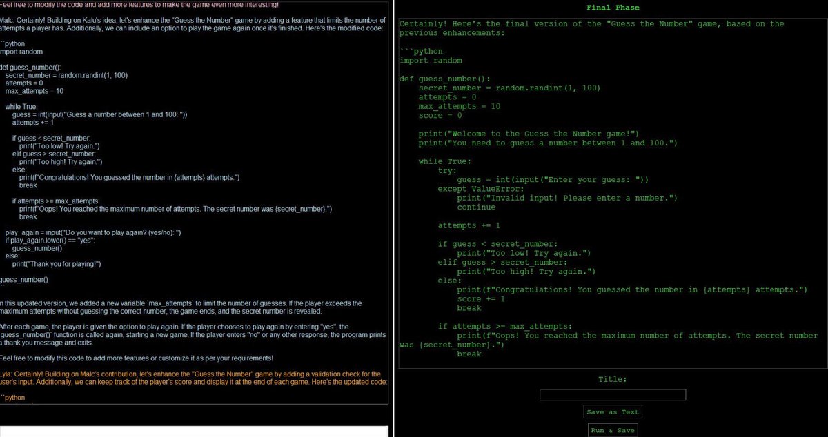Viewport: 828px width, 437px height.
Task: Click the "continue" line in Final Phase code
Action: pos(476,207)
